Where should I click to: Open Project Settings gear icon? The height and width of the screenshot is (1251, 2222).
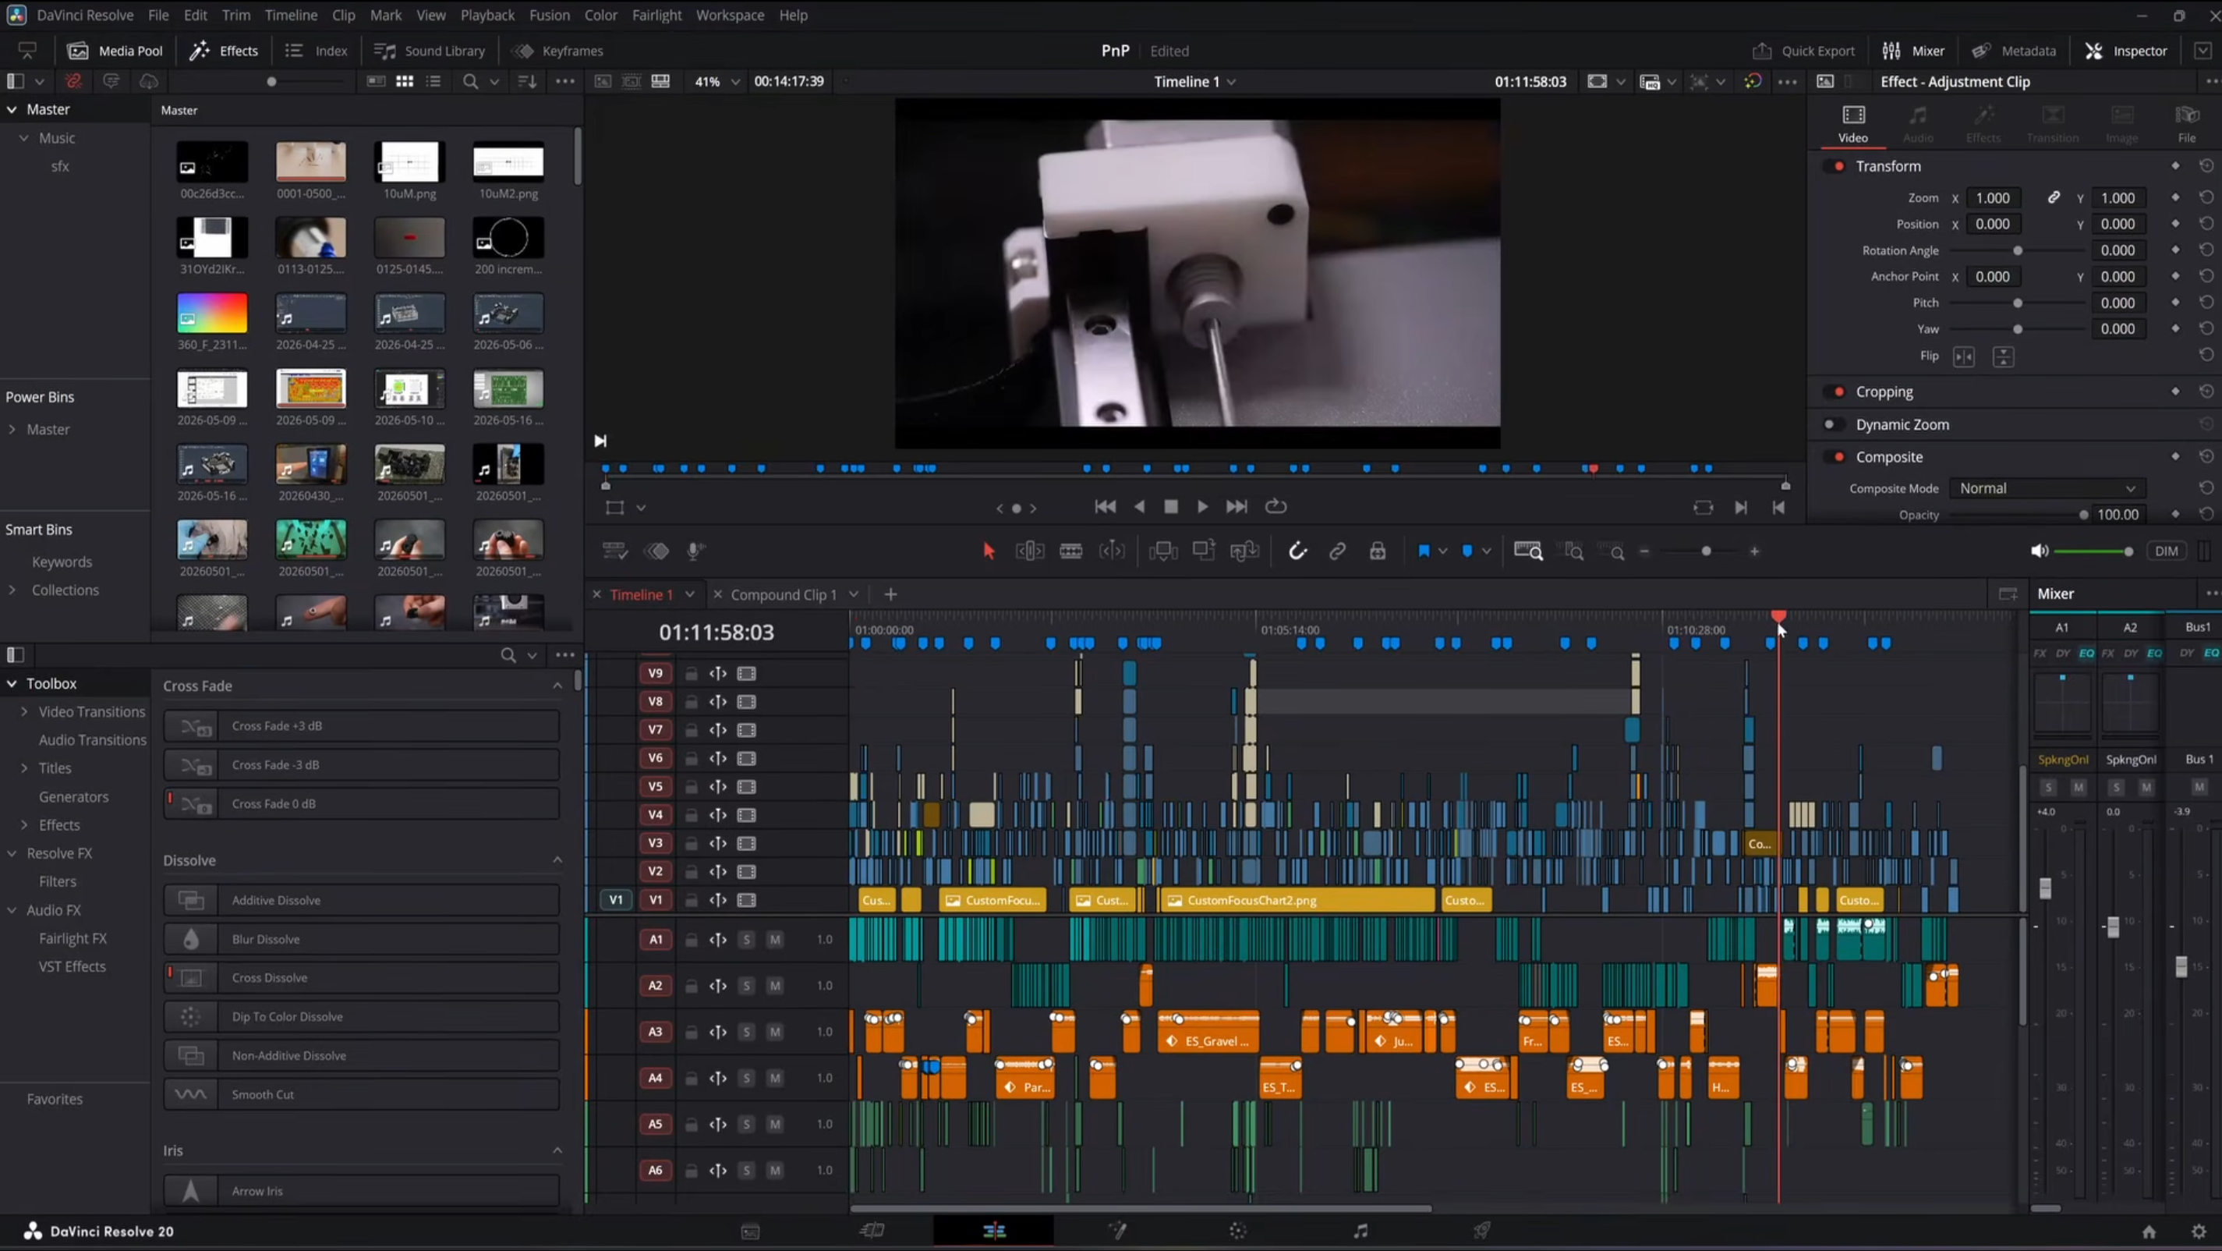pyautogui.click(x=2199, y=1232)
